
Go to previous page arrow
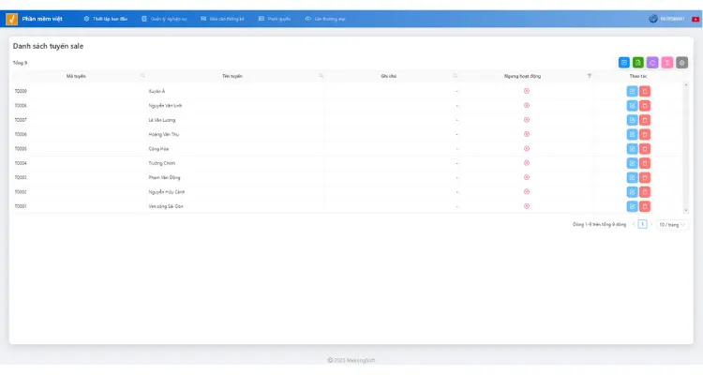click(634, 224)
